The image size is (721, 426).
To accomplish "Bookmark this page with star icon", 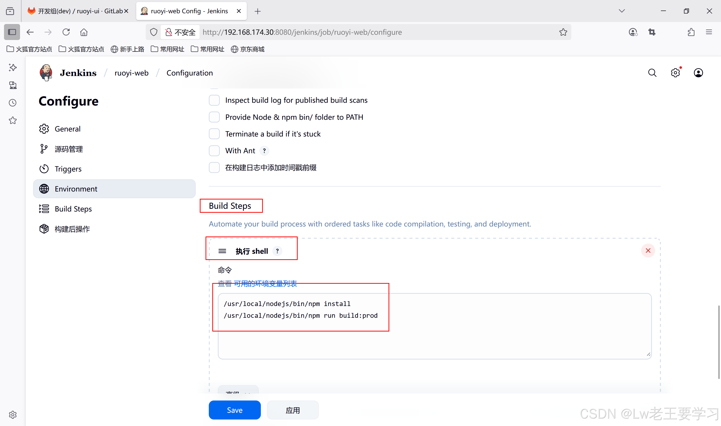I will [563, 32].
